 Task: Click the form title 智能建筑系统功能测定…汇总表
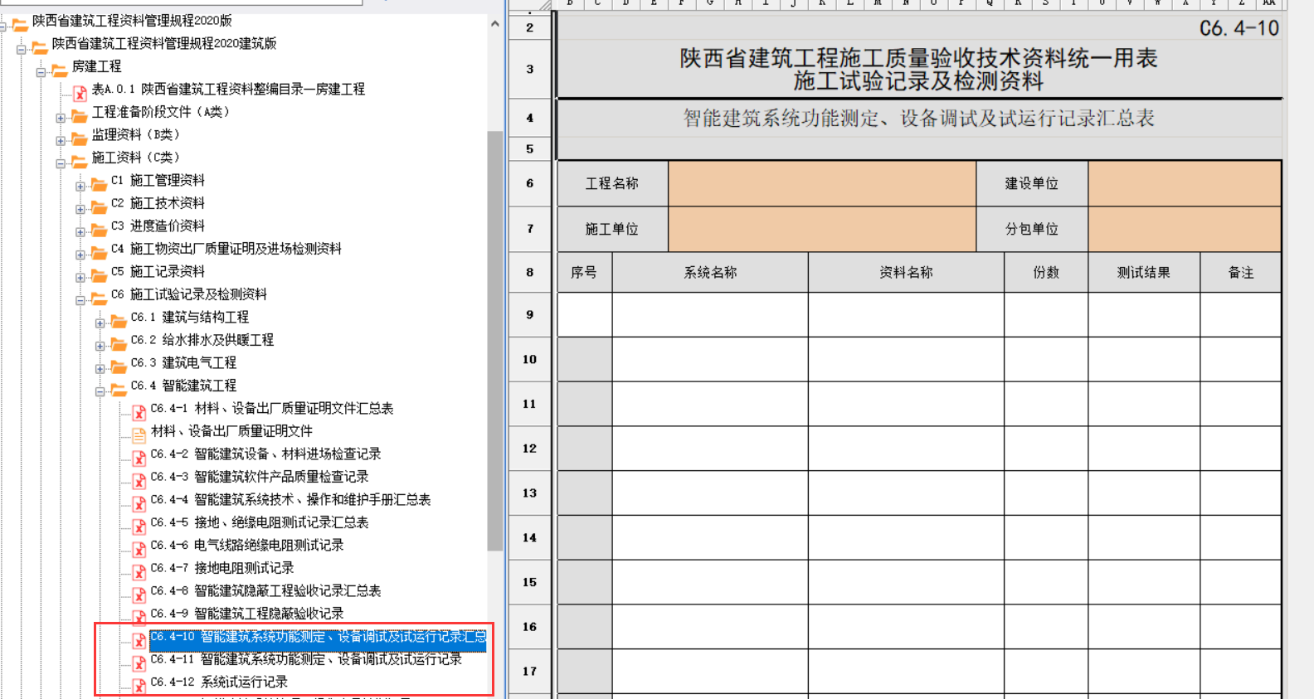click(x=919, y=119)
